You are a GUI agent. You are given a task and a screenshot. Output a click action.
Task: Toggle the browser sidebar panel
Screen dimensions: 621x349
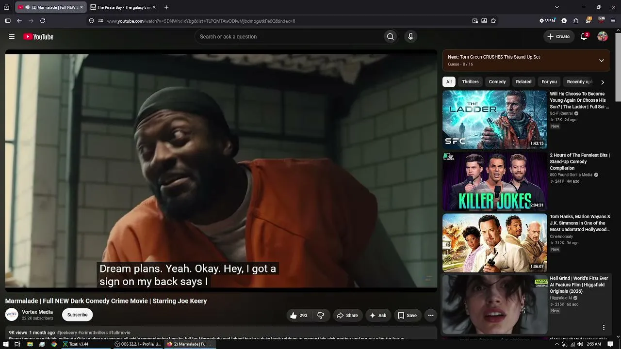[8, 21]
